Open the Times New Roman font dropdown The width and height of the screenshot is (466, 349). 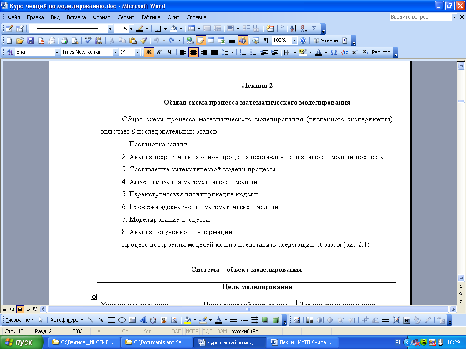(115, 52)
